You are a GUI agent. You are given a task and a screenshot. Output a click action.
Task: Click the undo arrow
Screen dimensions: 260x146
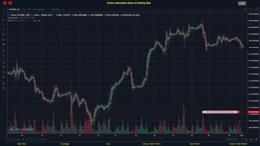(63, 9)
